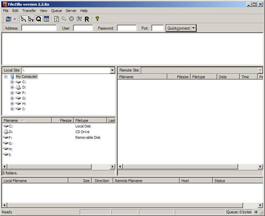Select D: CD drive icon in tree

pyautogui.click(x=18, y=88)
